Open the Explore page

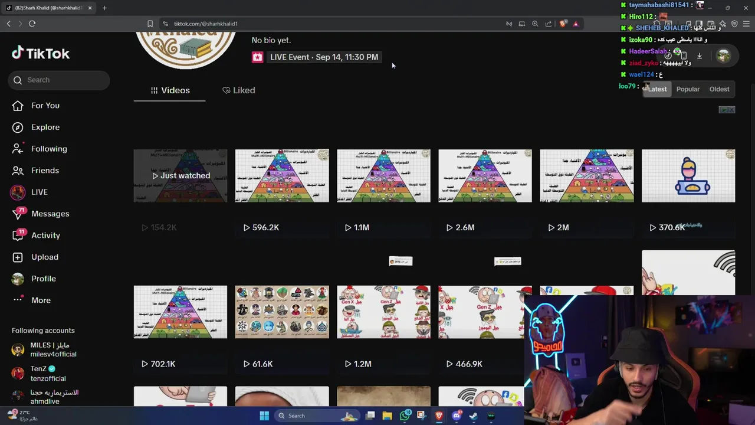(37, 127)
